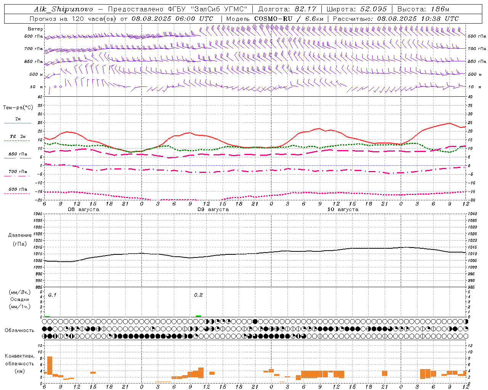Screen dimensions: 488x390
Task: Click the dash-dot line sample under 700 гПа legend
Action: coord(17,176)
